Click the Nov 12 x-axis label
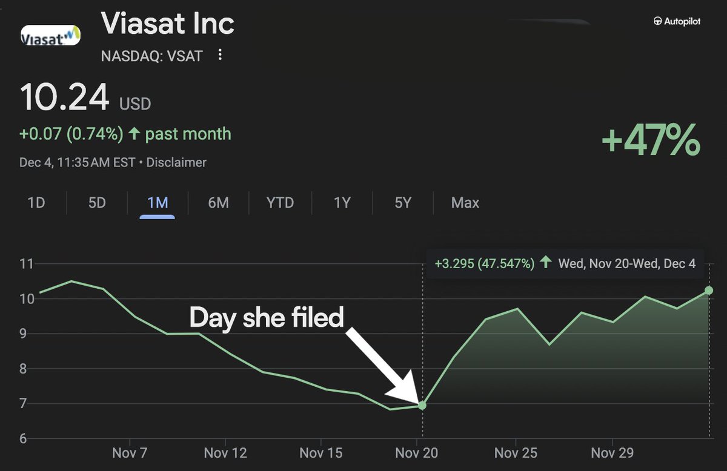This screenshot has height=471, width=727. pos(225,453)
